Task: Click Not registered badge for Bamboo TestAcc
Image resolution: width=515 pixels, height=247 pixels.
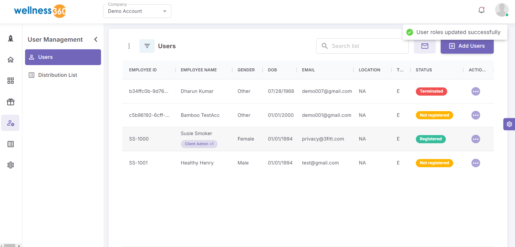Action: pyautogui.click(x=434, y=115)
